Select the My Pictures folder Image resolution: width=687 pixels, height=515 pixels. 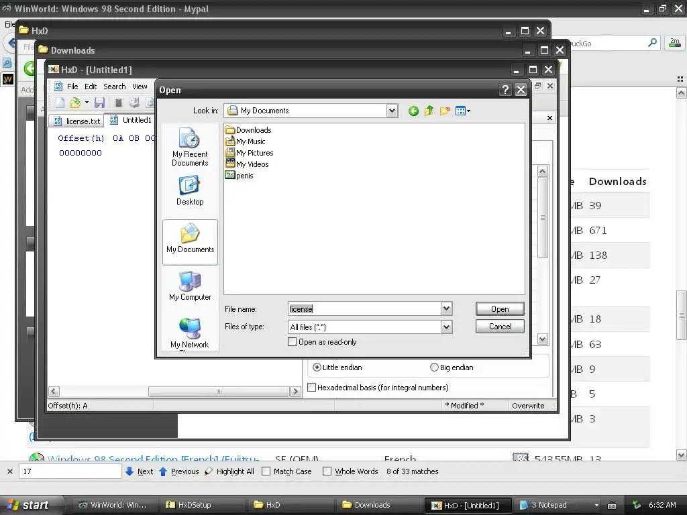click(x=249, y=153)
